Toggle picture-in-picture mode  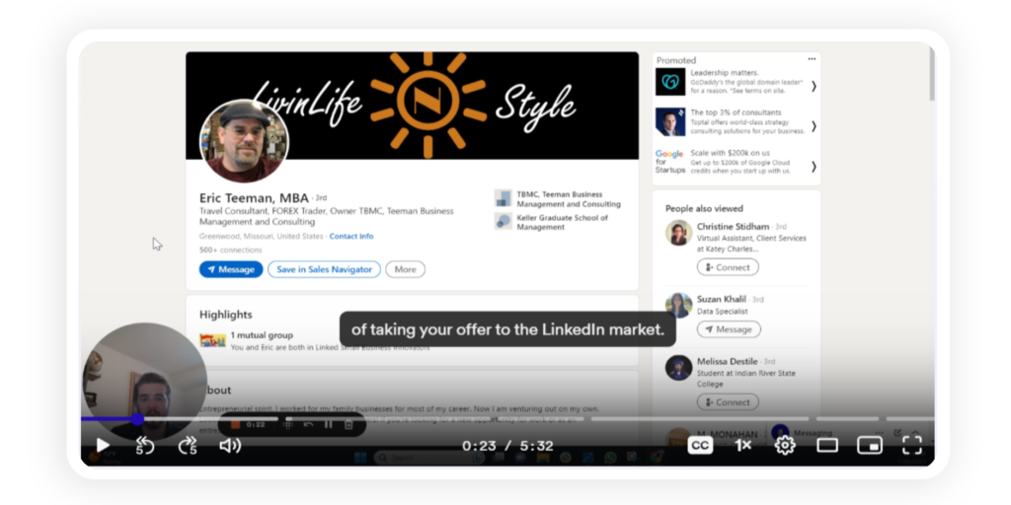point(869,445)
